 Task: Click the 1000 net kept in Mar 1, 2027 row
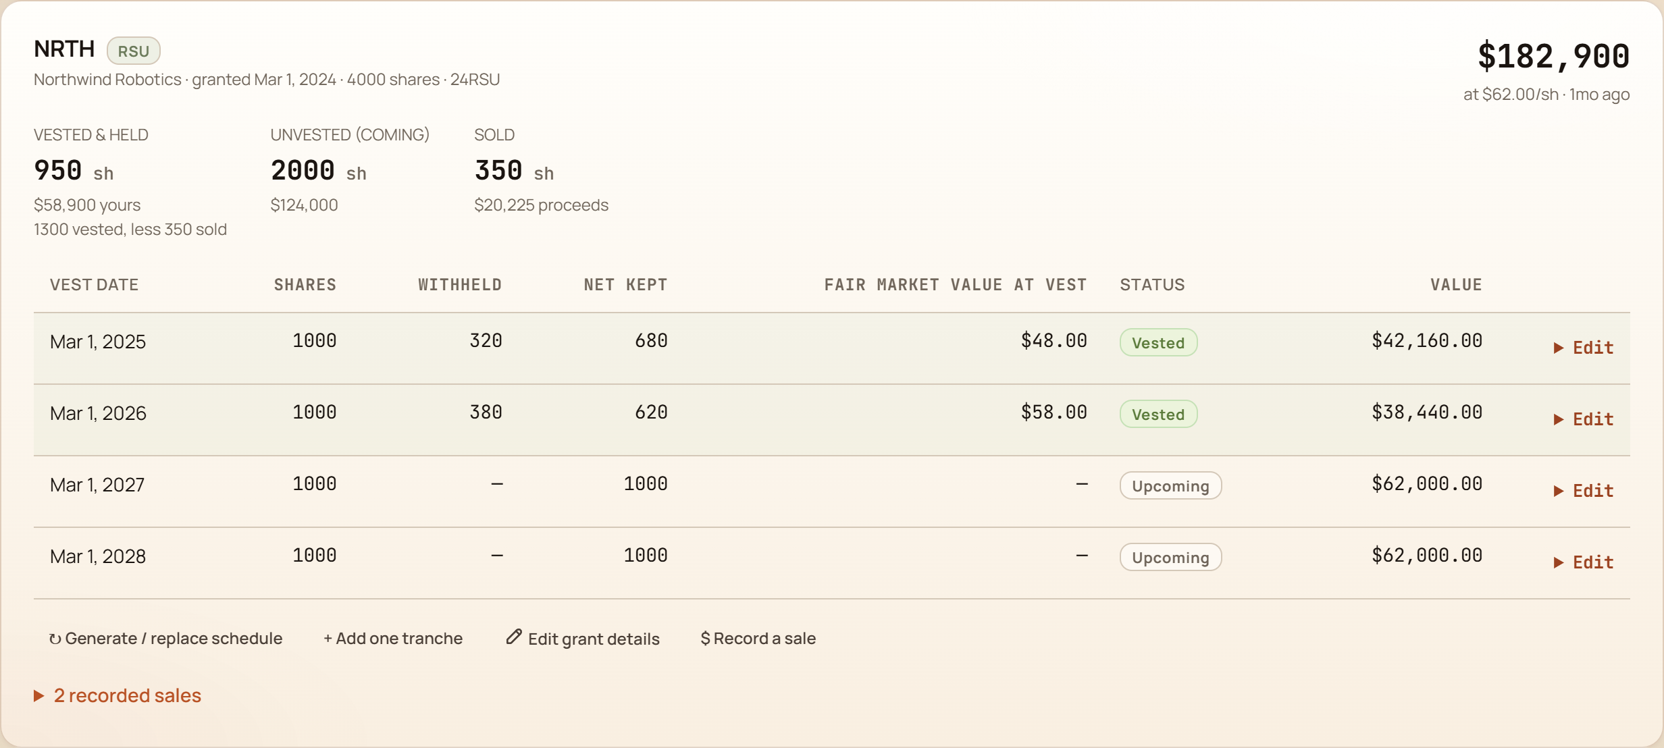click(646, 484)
